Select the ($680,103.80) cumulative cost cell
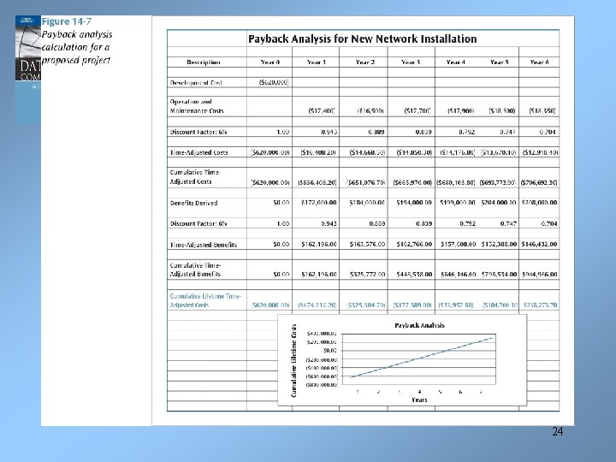 456,183
